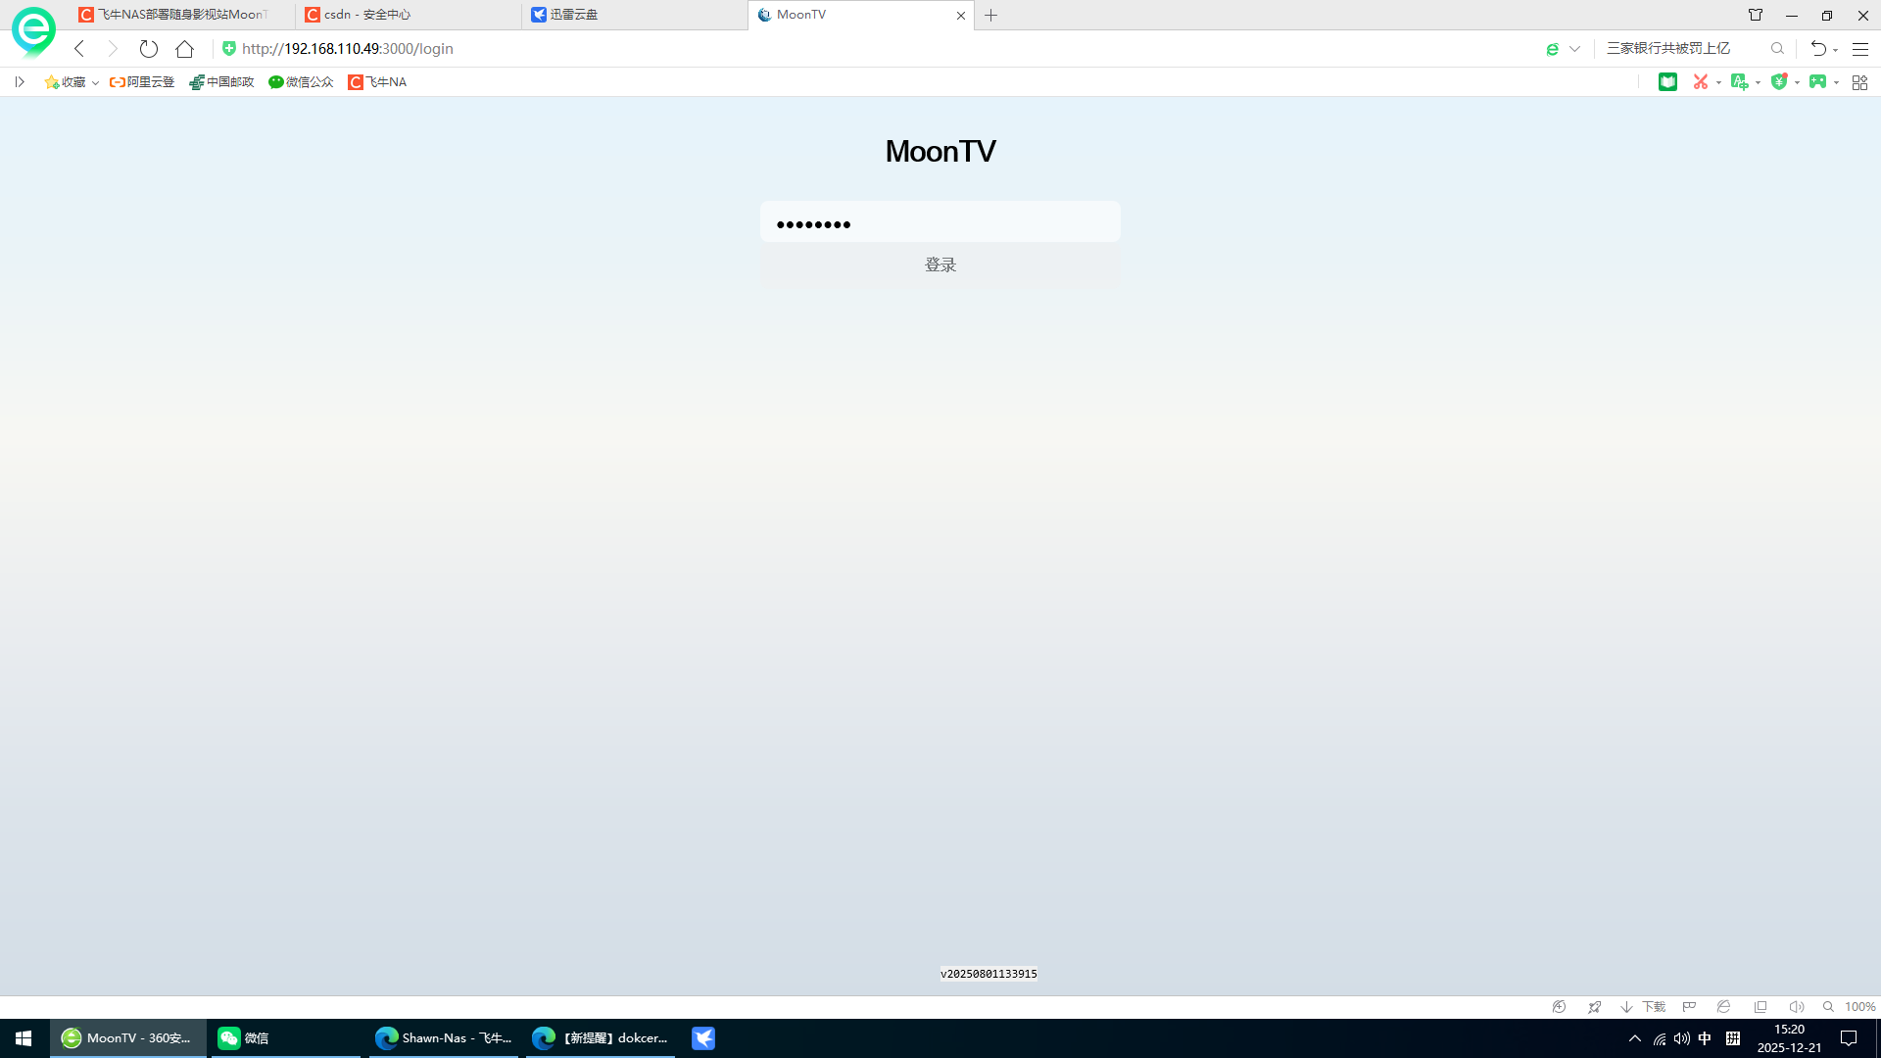The height and width of the screenshot is (1058, 1881).
Task: Toggle the 中 Chinese input mode indicator
Action: click(x=1705, y=1038)
